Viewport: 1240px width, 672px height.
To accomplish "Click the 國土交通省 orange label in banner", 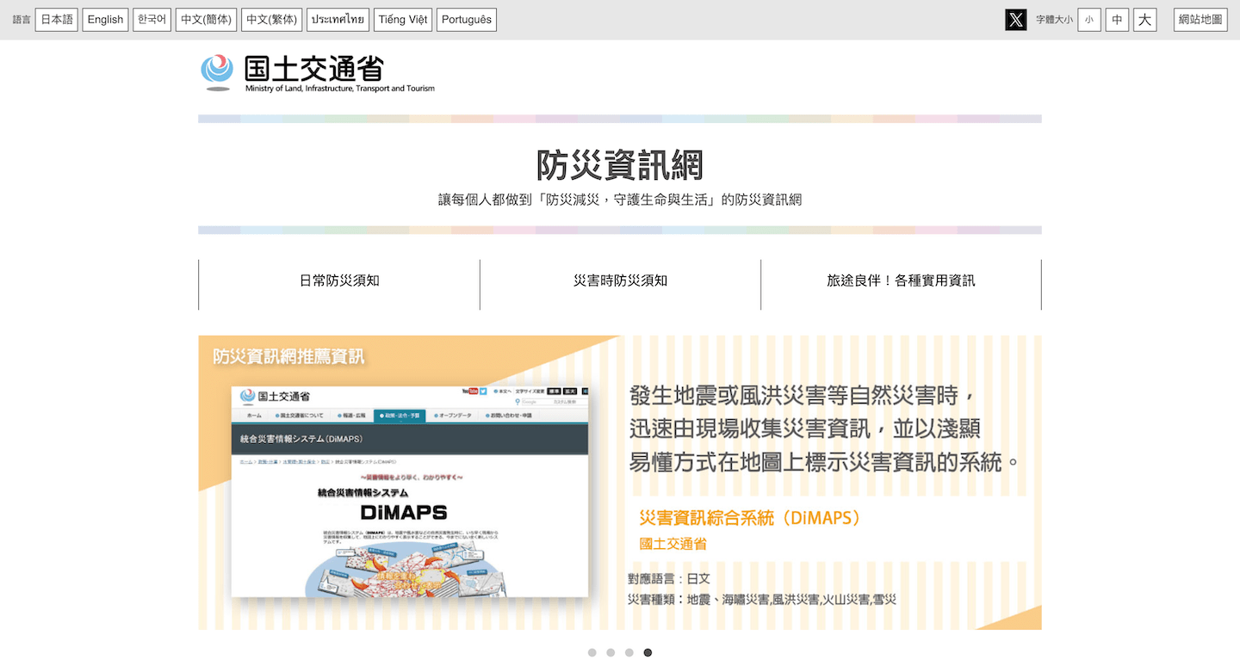I will (673, 544).
